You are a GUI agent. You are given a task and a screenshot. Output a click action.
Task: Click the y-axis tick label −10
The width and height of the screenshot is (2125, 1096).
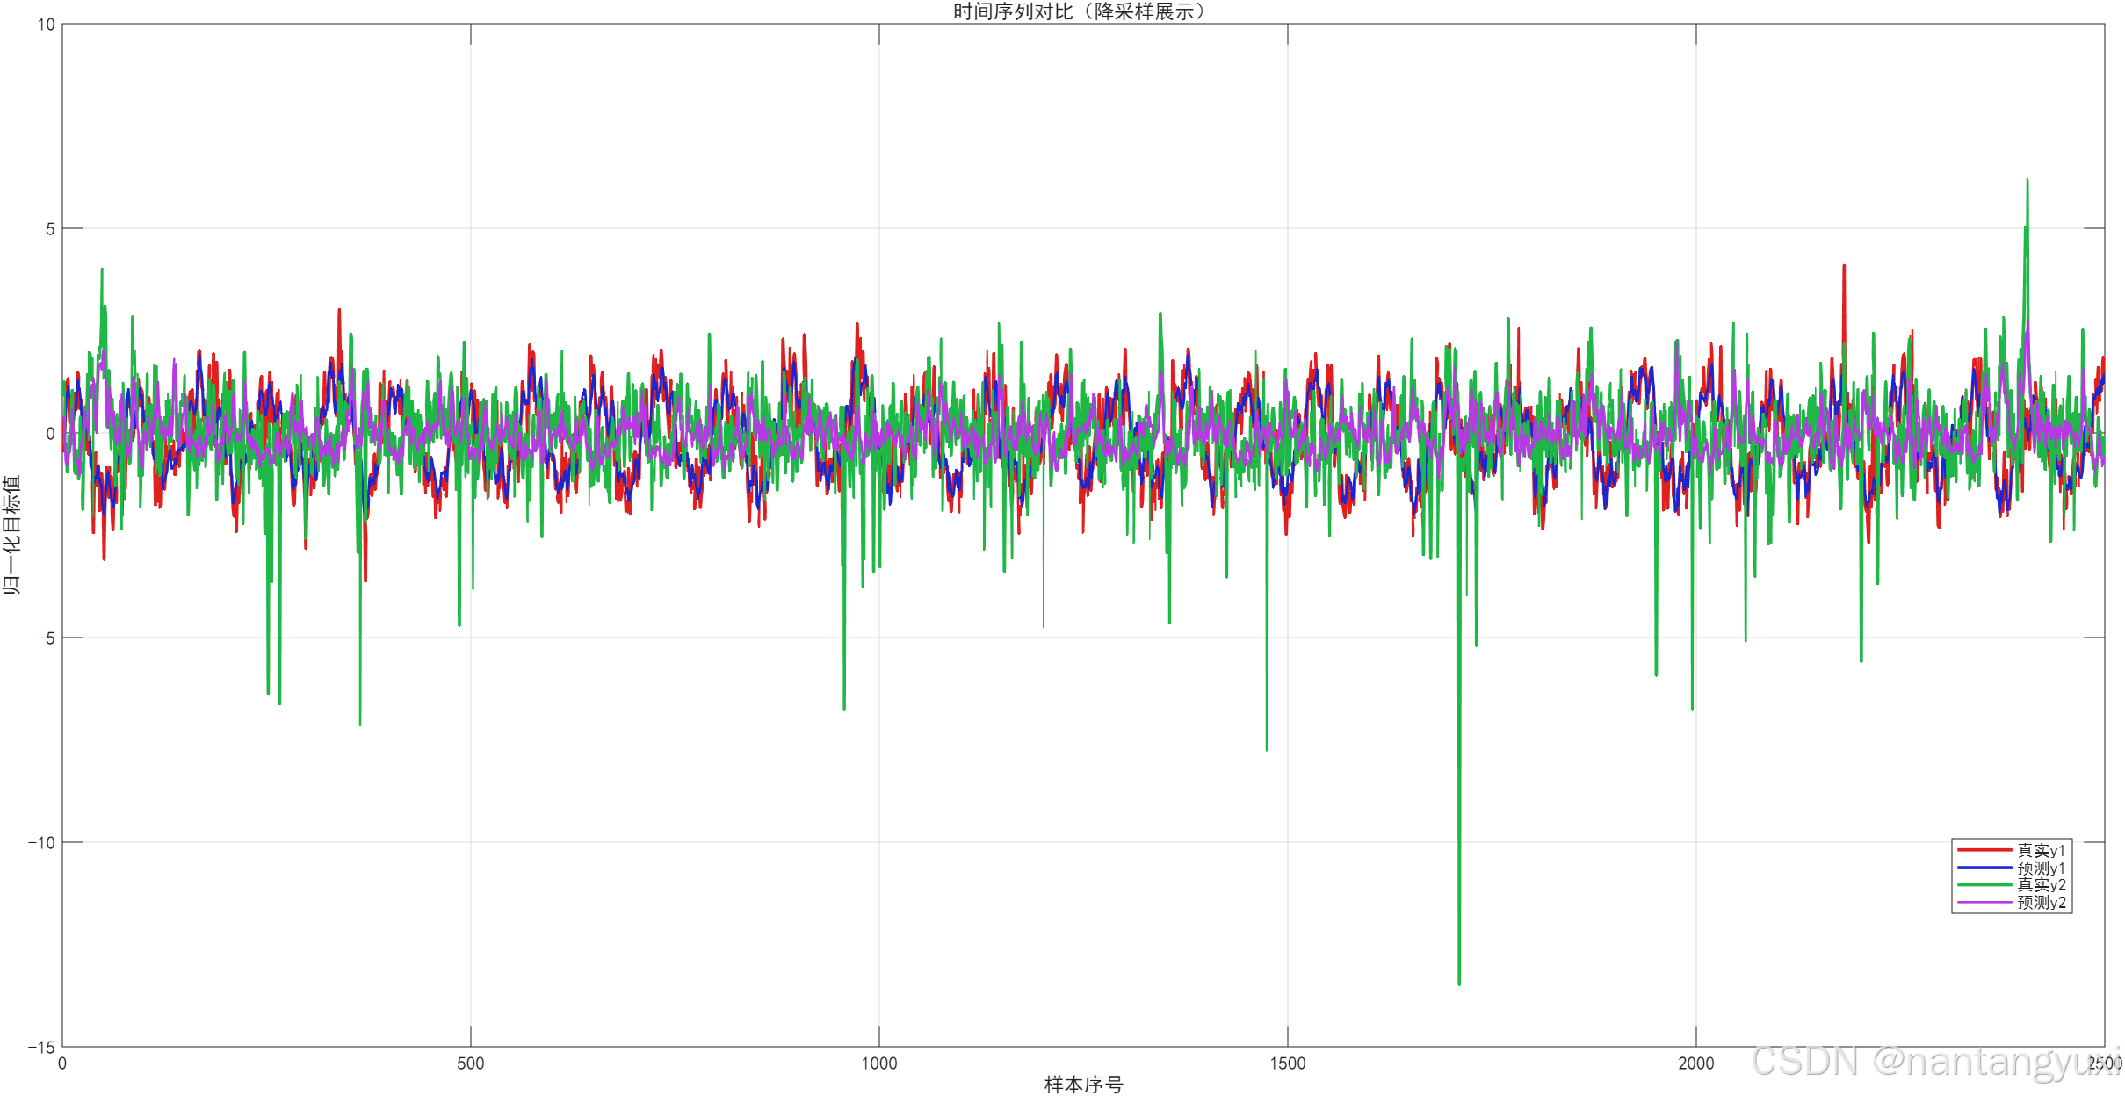[41, 842]
